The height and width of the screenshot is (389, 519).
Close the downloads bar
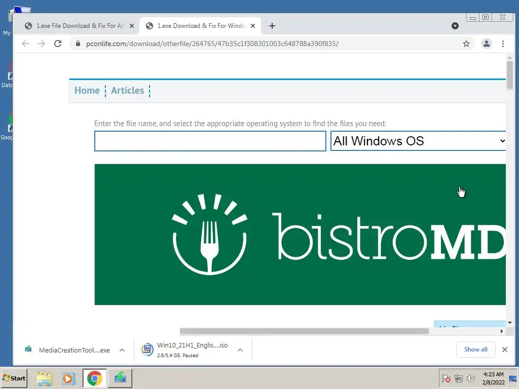click(505, 349)
